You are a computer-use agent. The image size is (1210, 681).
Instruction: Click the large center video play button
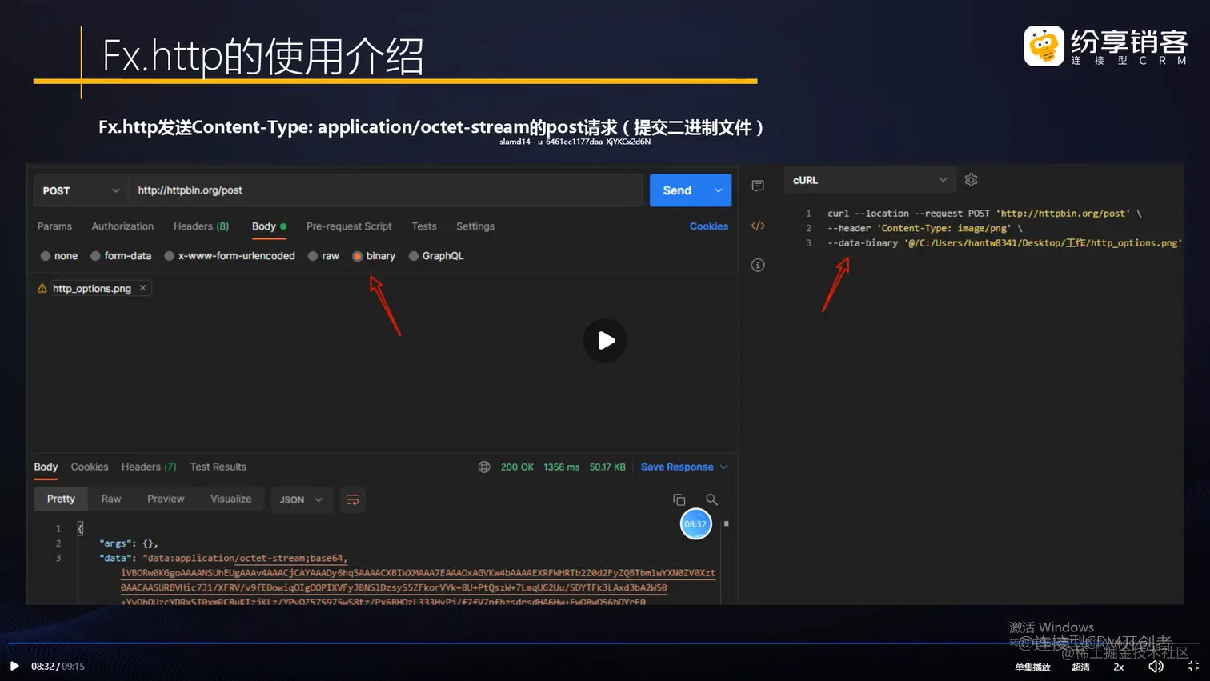(x=606, y=340)
